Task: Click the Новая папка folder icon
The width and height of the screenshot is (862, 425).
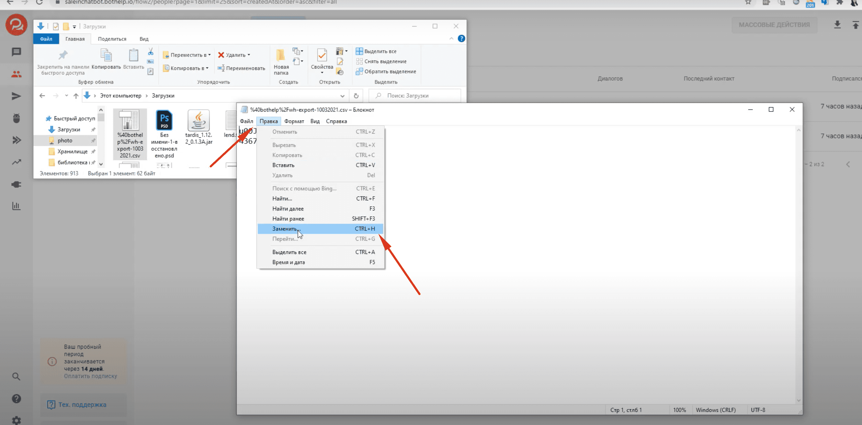Action: pyautogui.click(x=281, y=55)
